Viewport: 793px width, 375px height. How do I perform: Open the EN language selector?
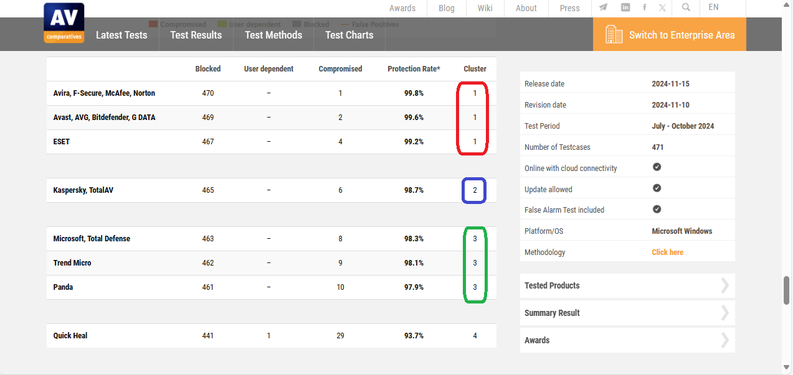point(713,7)
